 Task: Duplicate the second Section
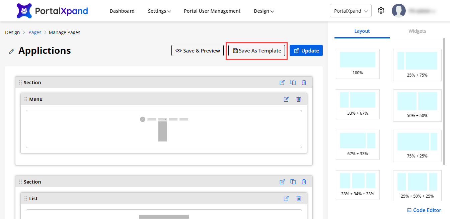[293, 182]
